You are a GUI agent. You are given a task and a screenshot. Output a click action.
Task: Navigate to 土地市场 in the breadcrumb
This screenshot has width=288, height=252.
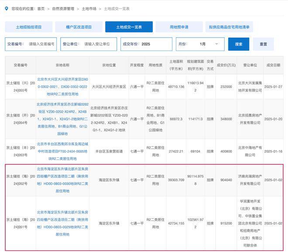pos(89,9)
